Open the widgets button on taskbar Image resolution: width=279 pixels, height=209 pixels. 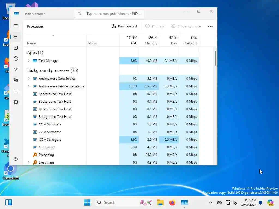coord(9,202)
